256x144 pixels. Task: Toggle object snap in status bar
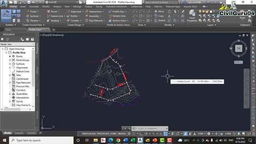pos(166,134)
